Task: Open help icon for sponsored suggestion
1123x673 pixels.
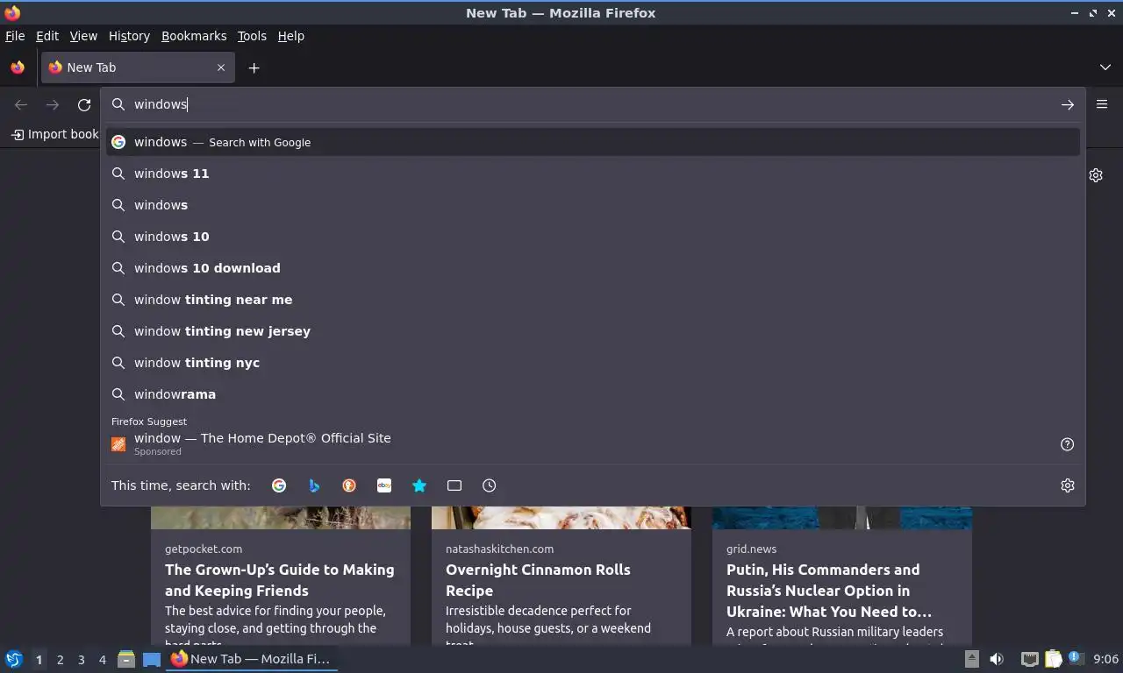Action: pyautogui.click(x=1067, y=444)
